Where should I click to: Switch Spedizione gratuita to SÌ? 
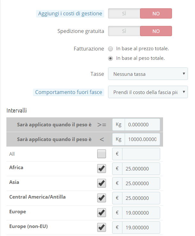pos(124,31)
